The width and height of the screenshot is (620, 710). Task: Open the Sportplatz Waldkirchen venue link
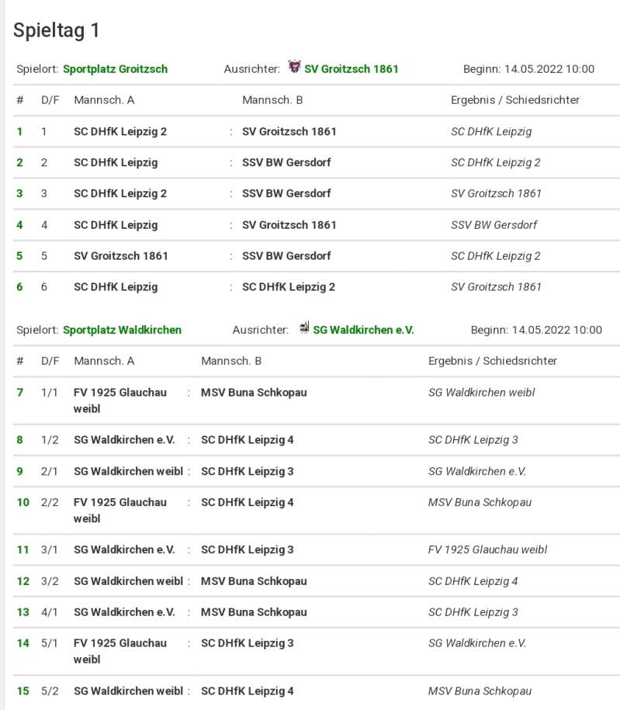click(122, 330)
